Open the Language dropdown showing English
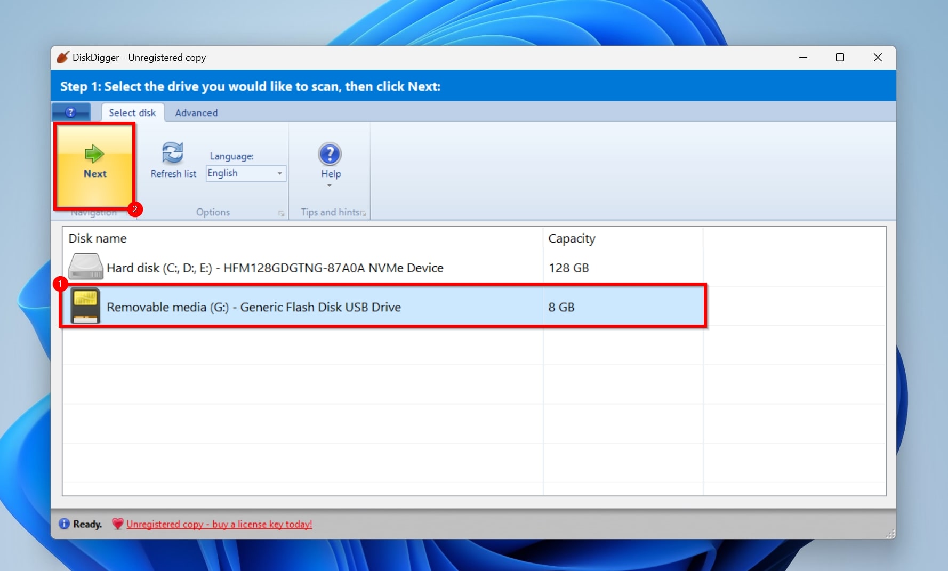This screenshot has width=948, height=571. 246,173
